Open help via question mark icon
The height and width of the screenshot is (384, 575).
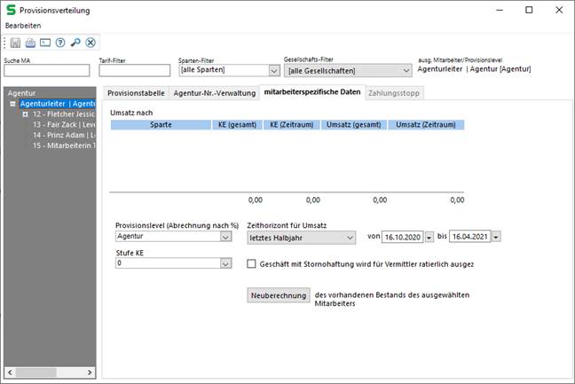pyautogui.click(x=60, y=43)
